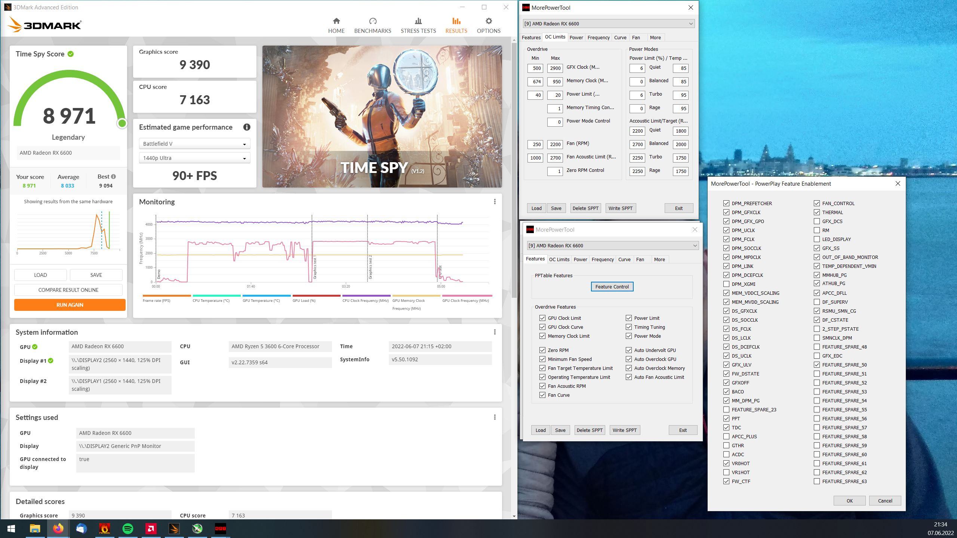Click the SAVE button in 3DMark
957x538 pixels.
click(x=96, y=275)
